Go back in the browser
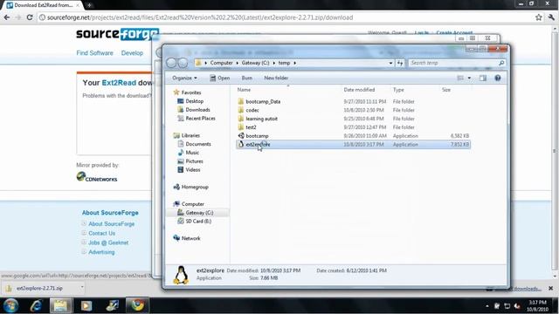The height and width of the screenshot is (314, 559). pos(7,17)
